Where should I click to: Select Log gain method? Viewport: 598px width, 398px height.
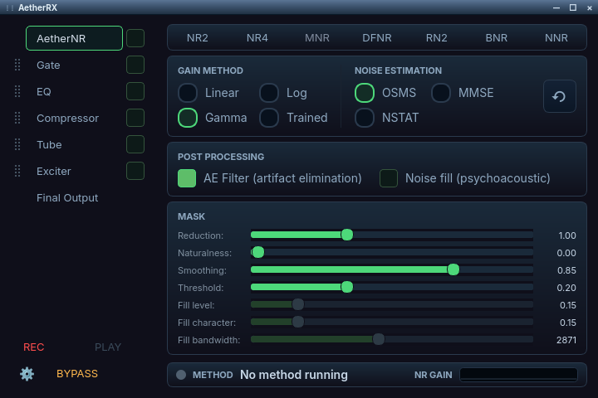tap(269, 93)
